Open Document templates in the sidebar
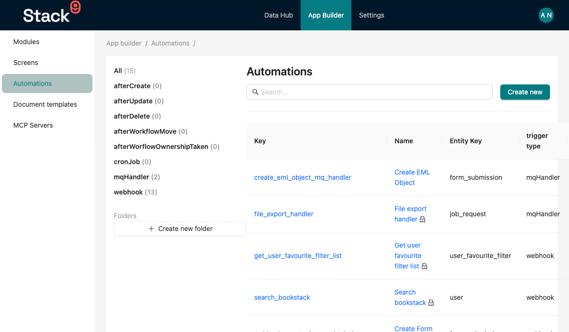Image resolution: width=569 pixels, height=332 pixels. (x=47, y=104)
